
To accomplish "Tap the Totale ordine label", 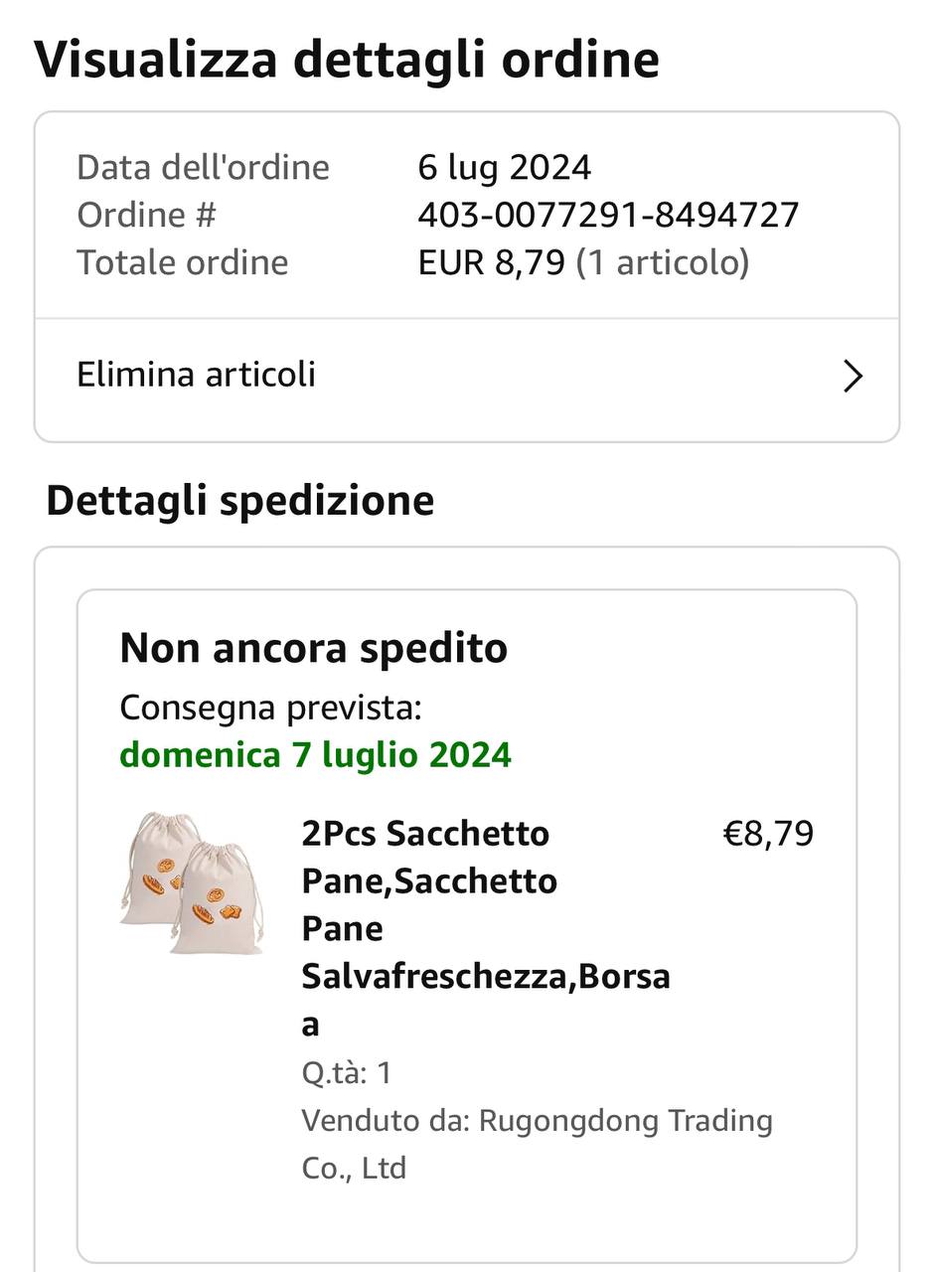I will coord(182,262).
